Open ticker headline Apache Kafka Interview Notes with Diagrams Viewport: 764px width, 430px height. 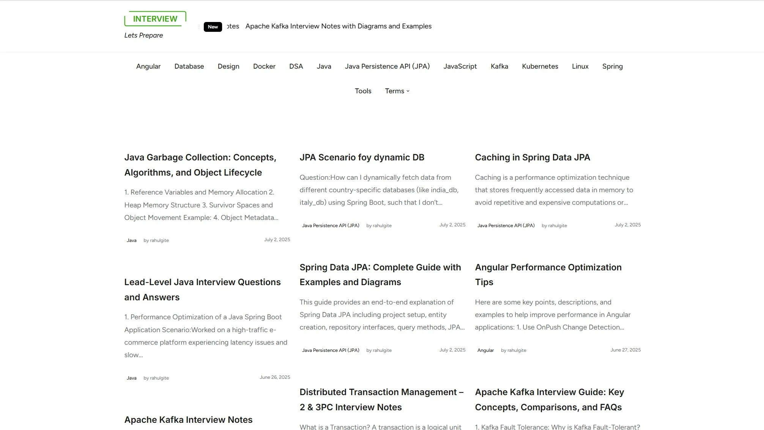pyautogui.click(x=339, y=26)
